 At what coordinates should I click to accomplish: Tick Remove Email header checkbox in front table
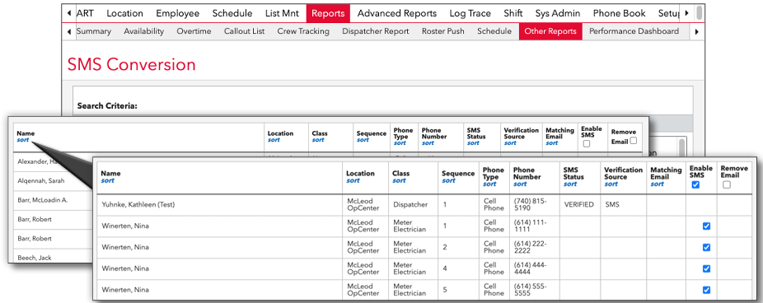[x=727, y=184]
